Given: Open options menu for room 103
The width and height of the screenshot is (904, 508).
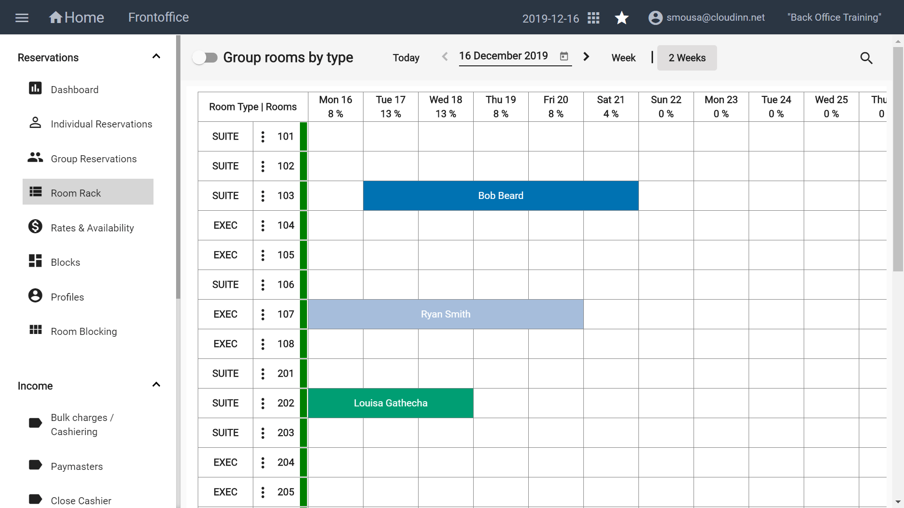Looking at the screenshot, I should pyautogui.click(x=263, y=196).
